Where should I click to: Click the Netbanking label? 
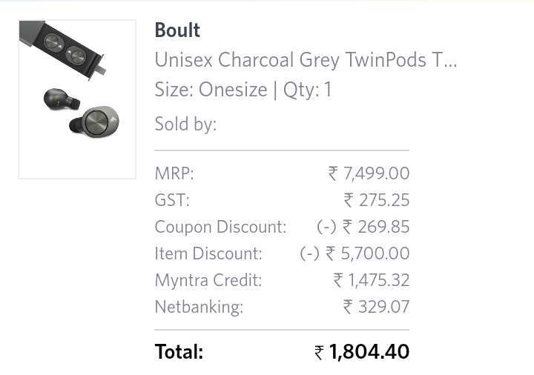199,307
